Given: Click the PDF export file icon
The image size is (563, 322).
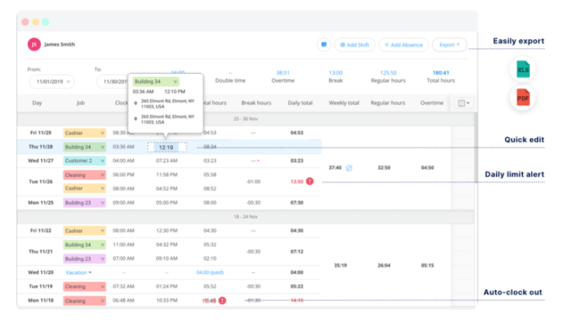Looking at the screenshot, I should coord(523,97).
